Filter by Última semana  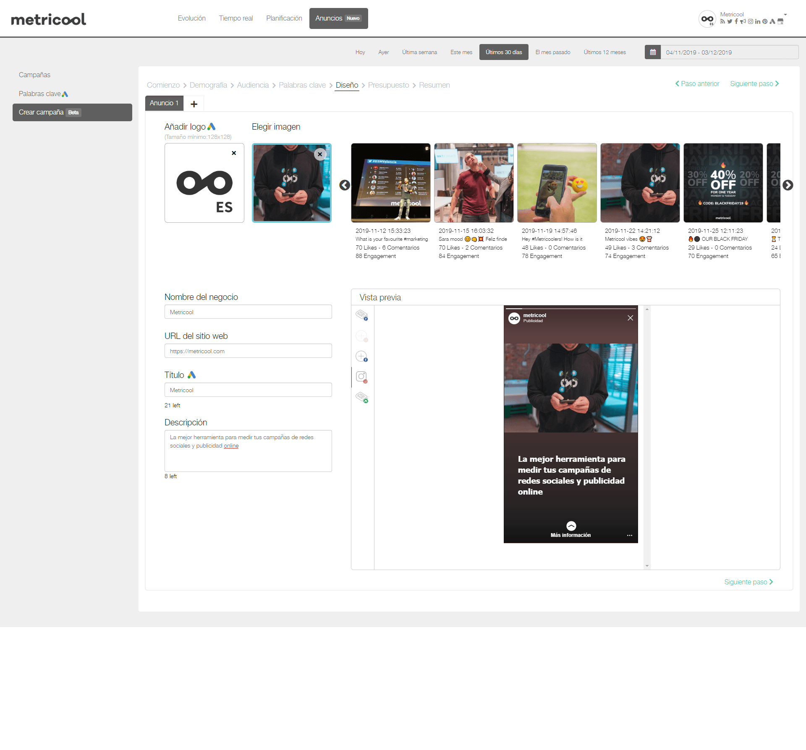coord(420,52)
